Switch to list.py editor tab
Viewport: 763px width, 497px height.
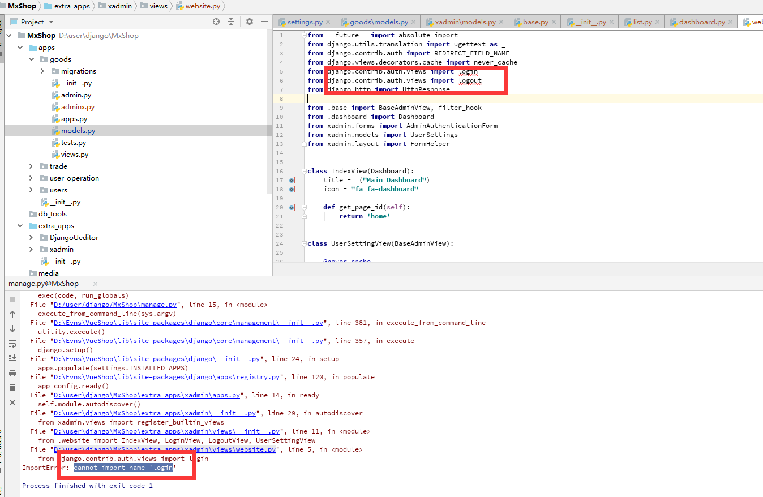tap(642, 22)
